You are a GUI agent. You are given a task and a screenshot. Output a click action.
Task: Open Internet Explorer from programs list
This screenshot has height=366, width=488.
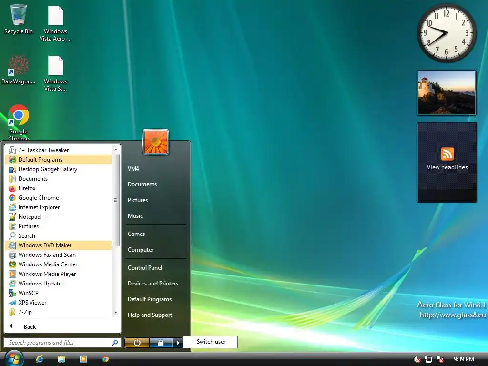pyautogui.click(x=59, y=207)
